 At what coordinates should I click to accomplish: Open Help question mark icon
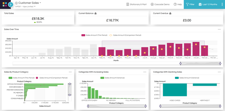(x=175, y=4)
